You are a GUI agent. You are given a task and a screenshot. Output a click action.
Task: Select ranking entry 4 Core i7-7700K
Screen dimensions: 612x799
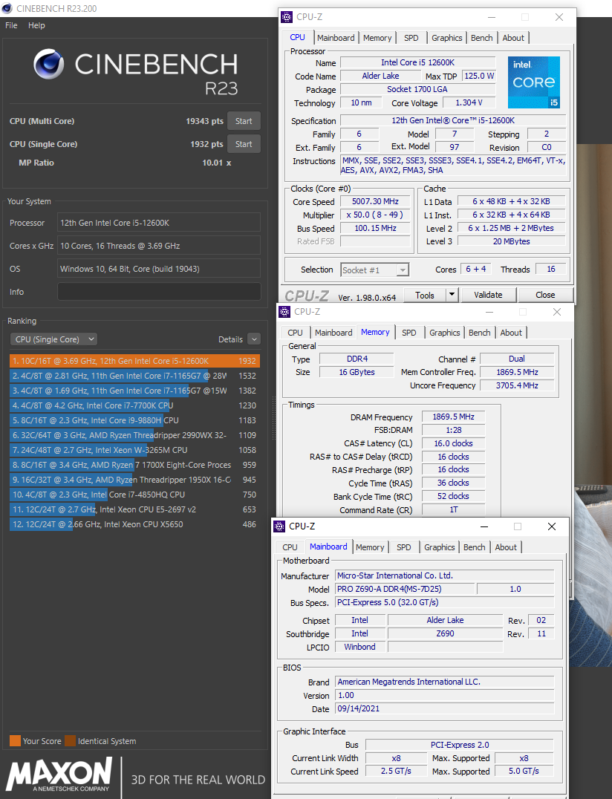[x=134, y=405]
